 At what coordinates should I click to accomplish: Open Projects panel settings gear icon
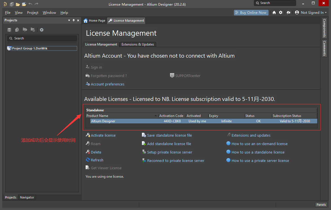(x=42, y=30)
